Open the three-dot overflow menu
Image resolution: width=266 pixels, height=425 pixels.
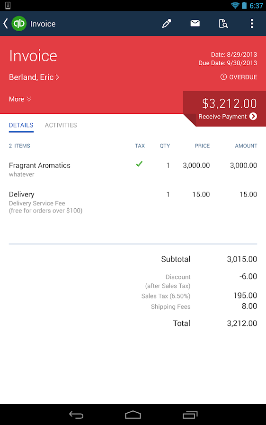(x=252, y=24)
